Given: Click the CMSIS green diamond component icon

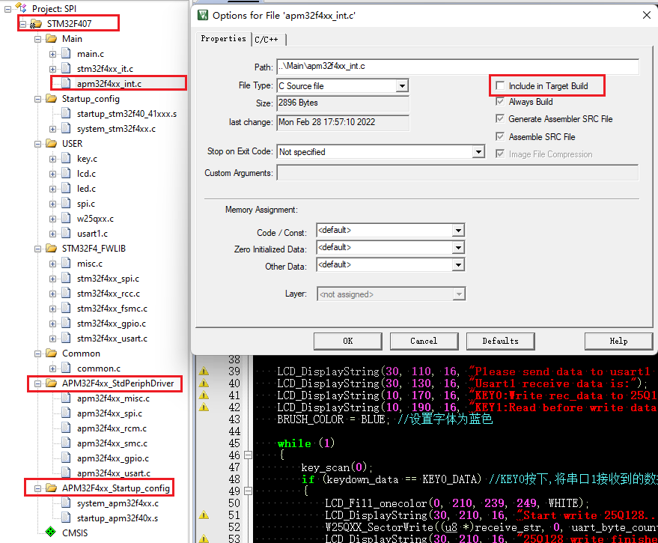Looking at the screenshot, I should [x=51, y=533].
